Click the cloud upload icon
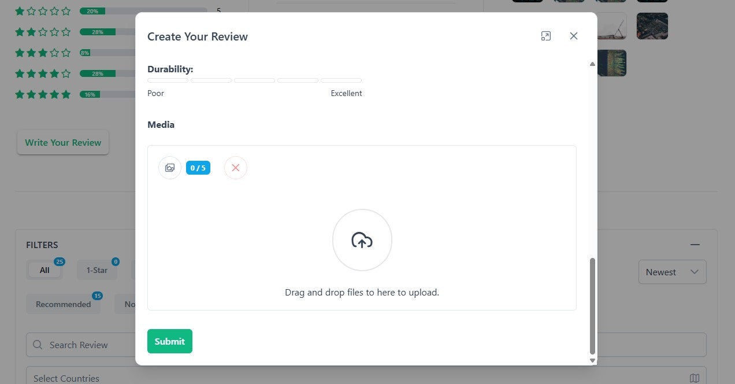 tap(362, 239)
